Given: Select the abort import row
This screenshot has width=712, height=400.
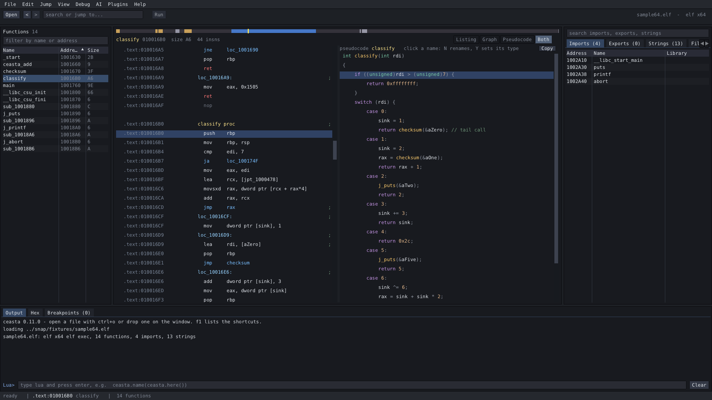Looking at the screenshot, I should [x=637, y=81].
